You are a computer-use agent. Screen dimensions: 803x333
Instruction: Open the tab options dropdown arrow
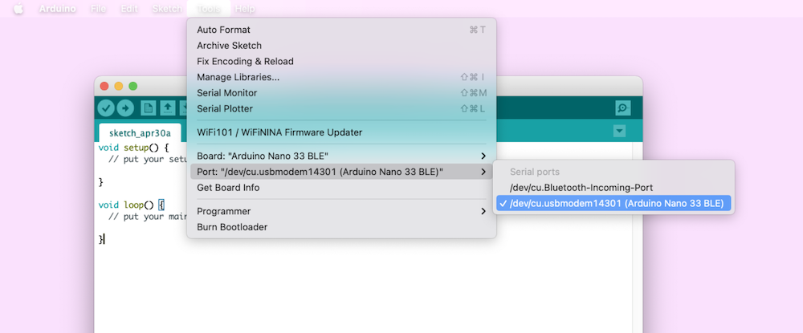tap(619, 132)
